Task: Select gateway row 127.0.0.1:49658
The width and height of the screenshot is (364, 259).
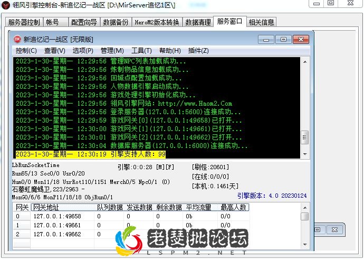Action: [131, 216]
